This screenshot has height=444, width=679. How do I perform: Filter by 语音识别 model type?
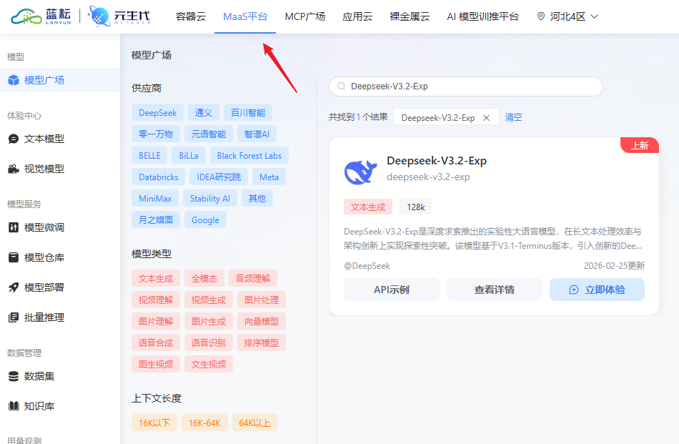209,342
